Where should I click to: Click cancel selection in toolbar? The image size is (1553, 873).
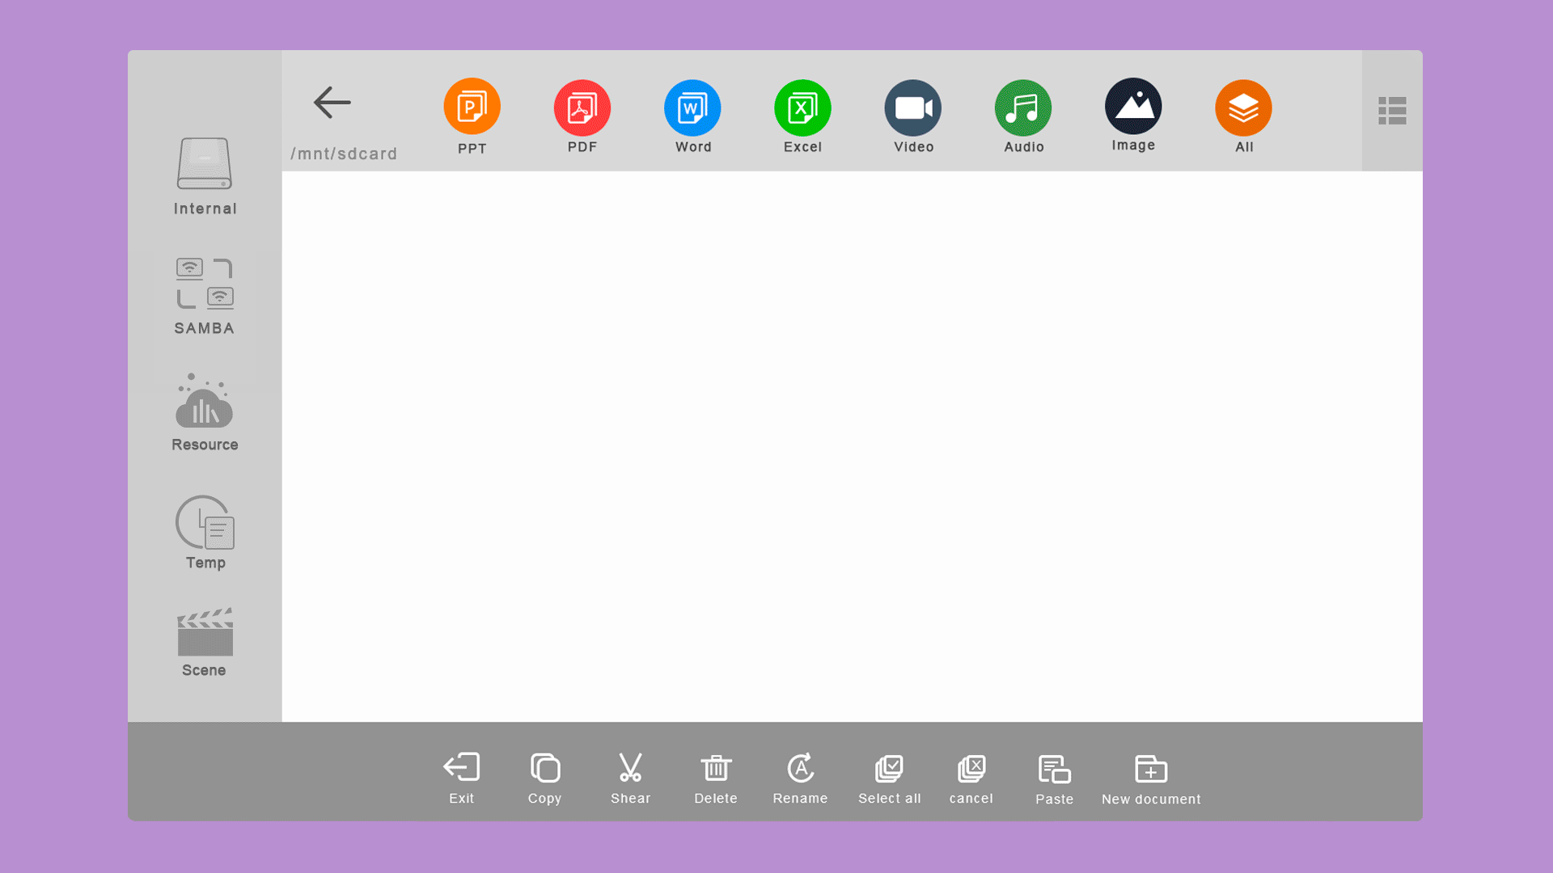[971, 778]
